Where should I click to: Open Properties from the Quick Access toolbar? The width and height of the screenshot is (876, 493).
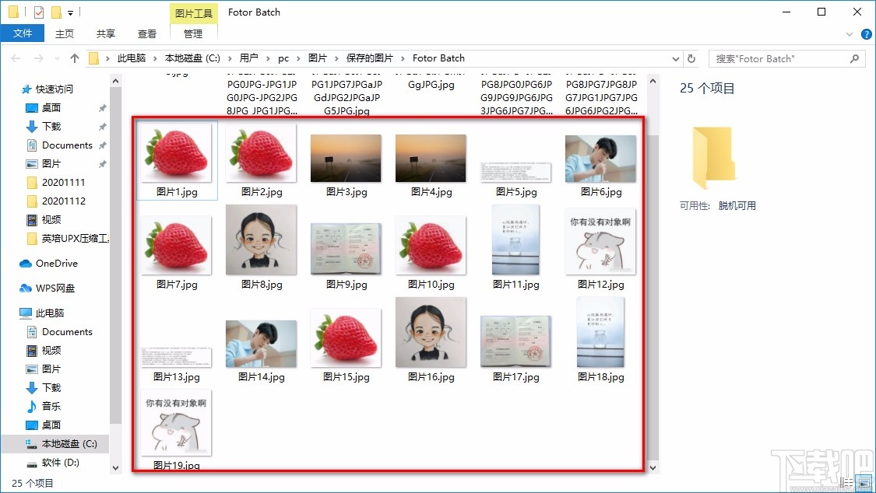(37, 12)
